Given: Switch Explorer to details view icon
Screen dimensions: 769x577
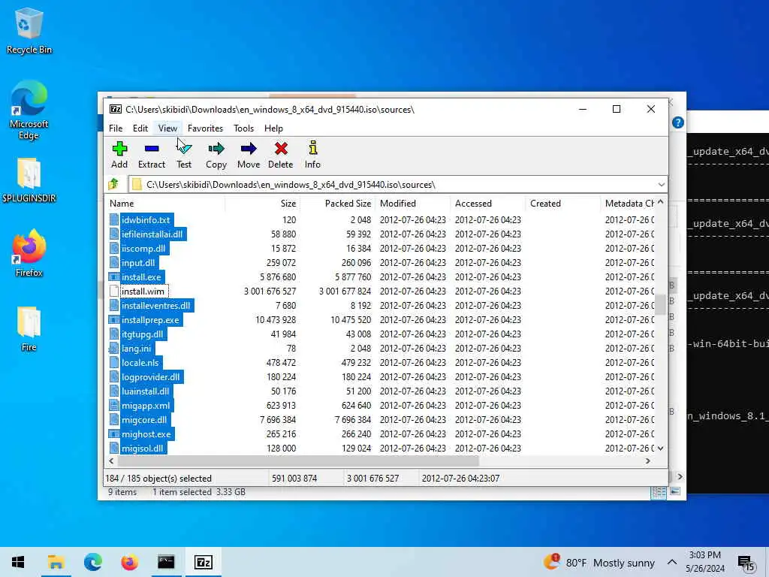Looking at the screenshot, I should (659, 491).
